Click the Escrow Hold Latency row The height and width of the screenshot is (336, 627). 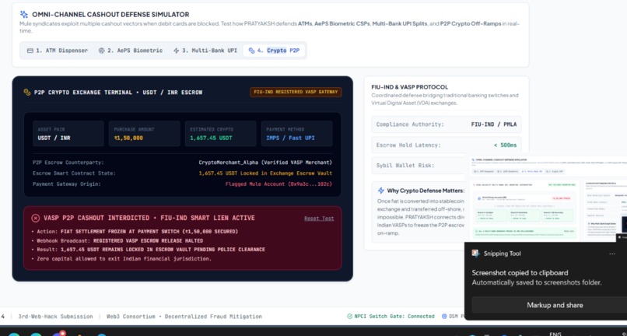click(x=447, y=145)
